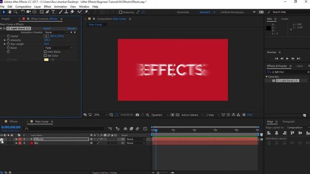
Task: Open the Burst Fade dropdown
Action: click(59, 48)
